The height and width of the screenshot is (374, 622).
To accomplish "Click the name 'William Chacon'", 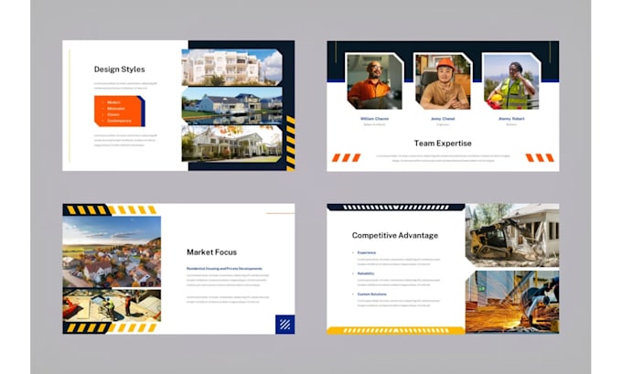I will coord(374,119).
